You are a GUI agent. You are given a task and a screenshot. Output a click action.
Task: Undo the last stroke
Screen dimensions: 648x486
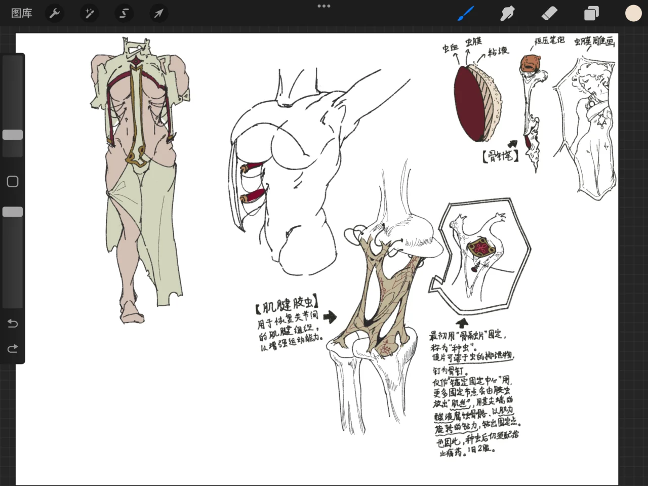click(x=13, y=323)
